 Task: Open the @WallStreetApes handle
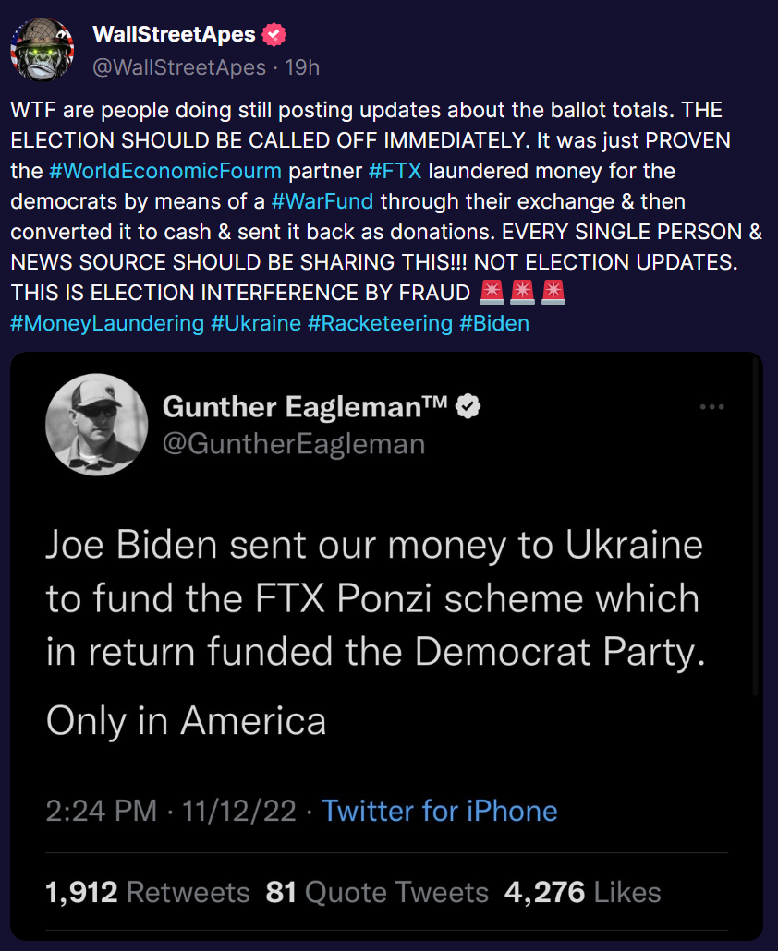[x=178, y=67]
